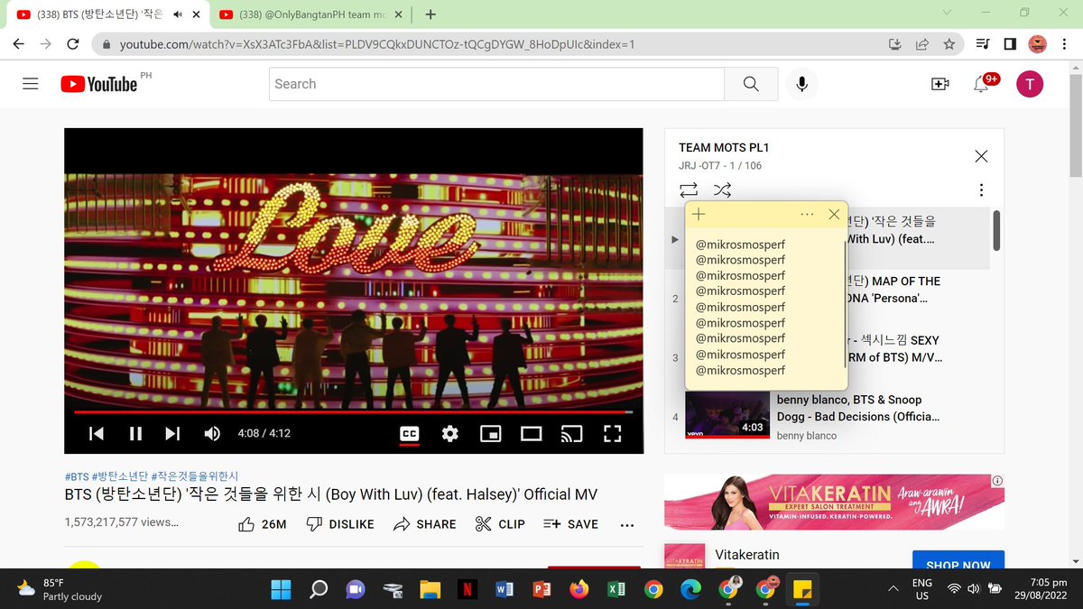
Task: Open the #BTS hashtag link
Action: 77,476
